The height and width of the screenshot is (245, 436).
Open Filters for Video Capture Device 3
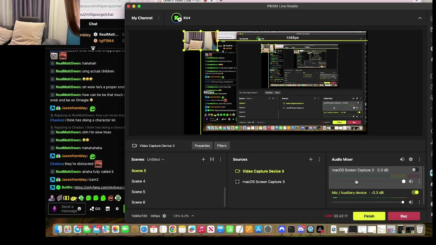point(222,146)
